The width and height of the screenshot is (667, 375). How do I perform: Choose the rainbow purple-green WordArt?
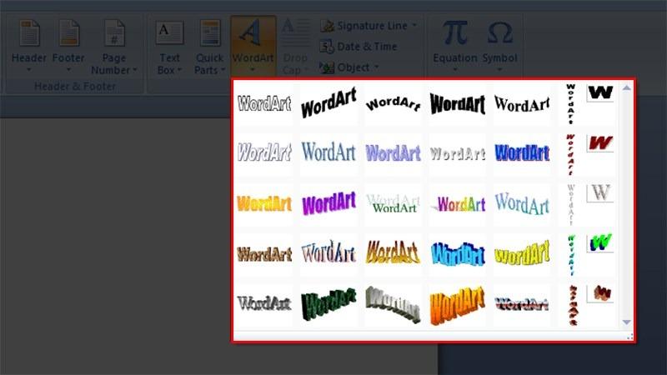click(458, 203)
